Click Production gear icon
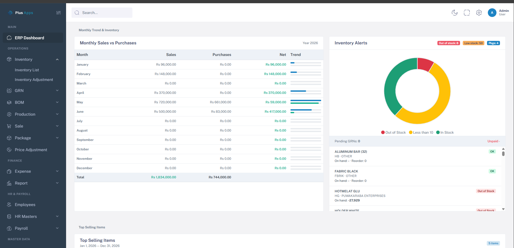The width and height of the screenshot is (514, 248). click(x=9, y=114)
